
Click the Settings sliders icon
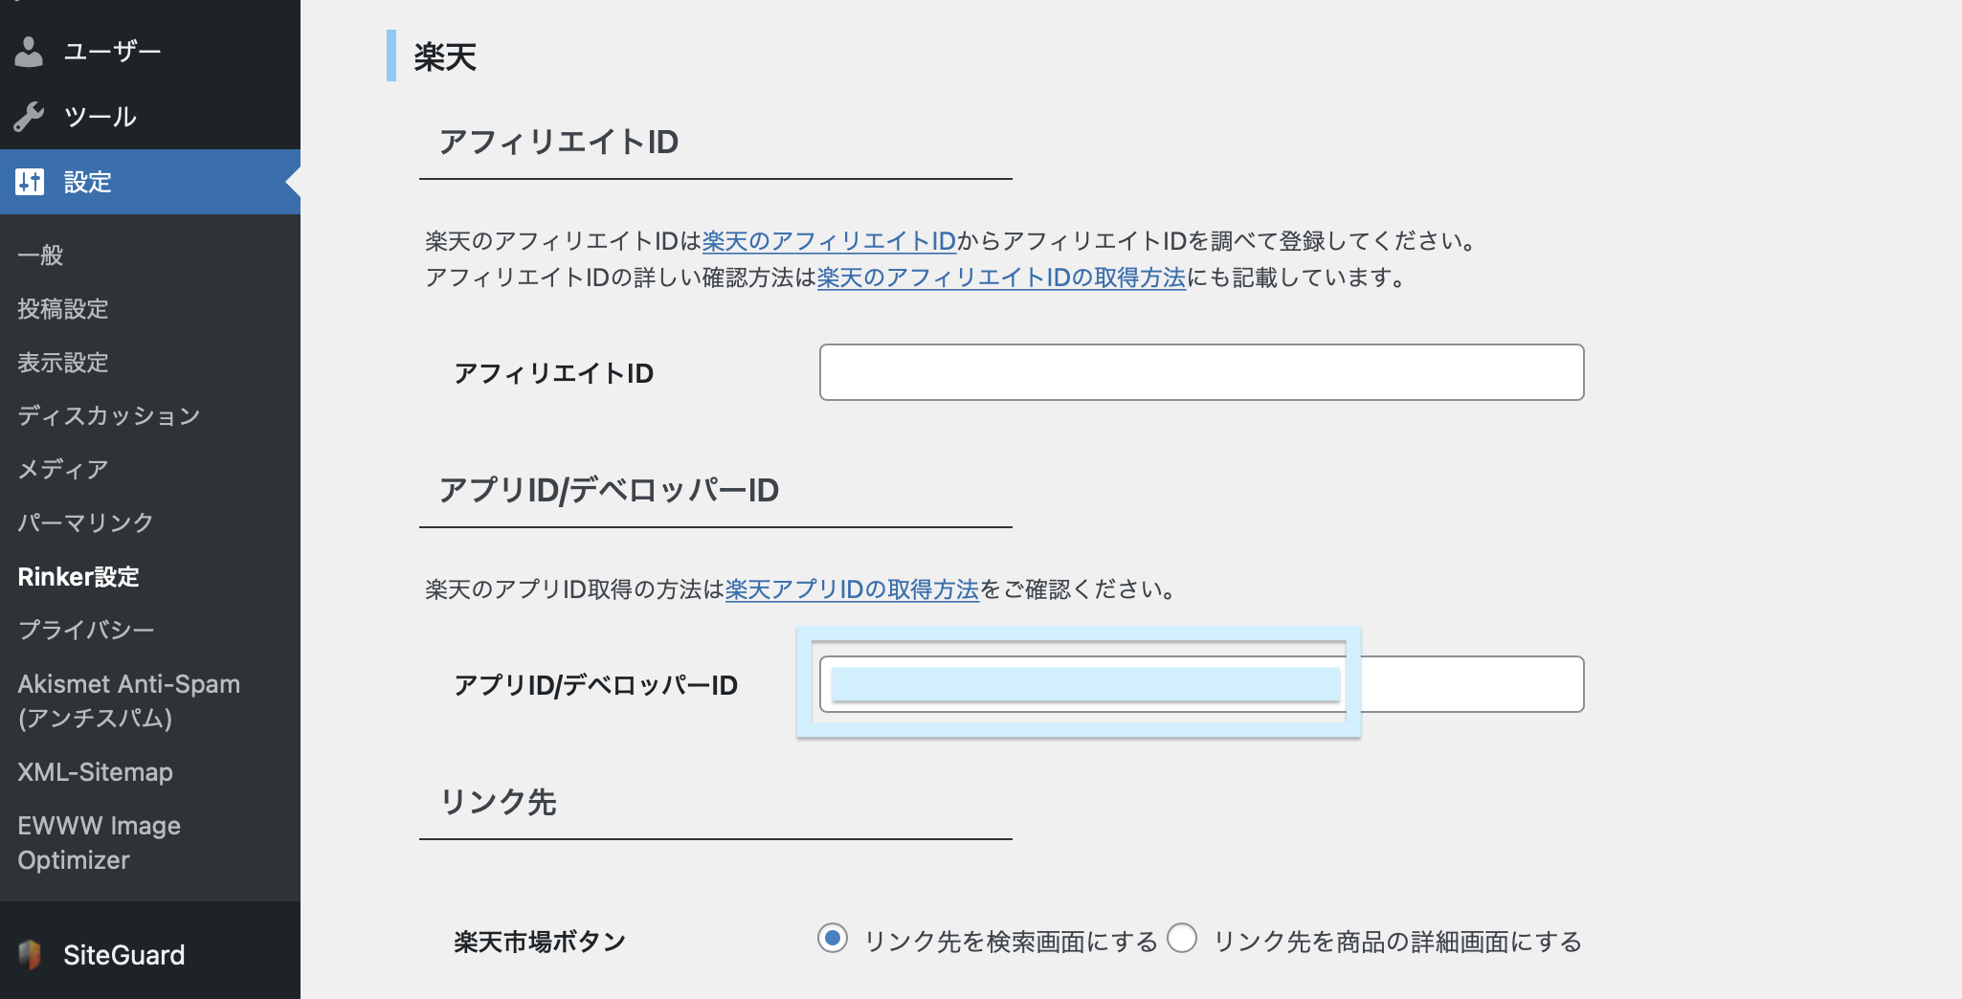click(x=30, y=182)
